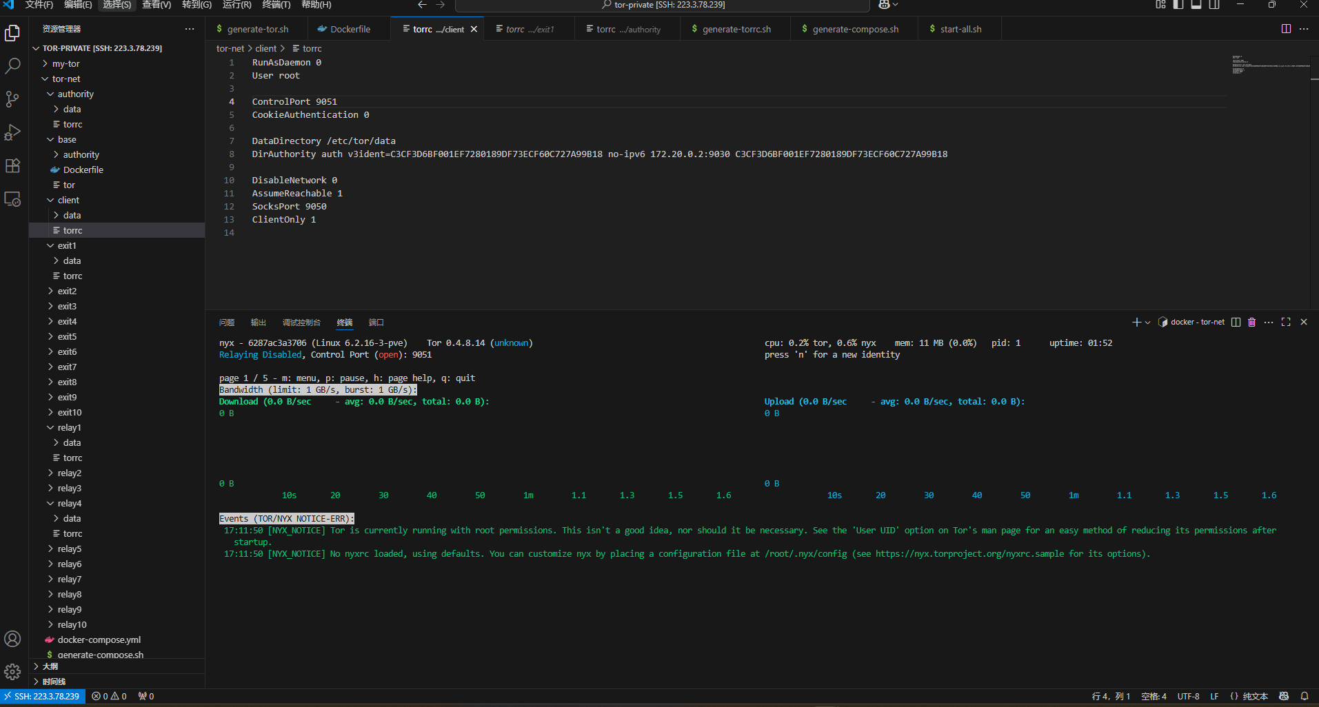Change indentation 空格: 4 in status bar
1319x707 pixels.
click(1154, 696)
